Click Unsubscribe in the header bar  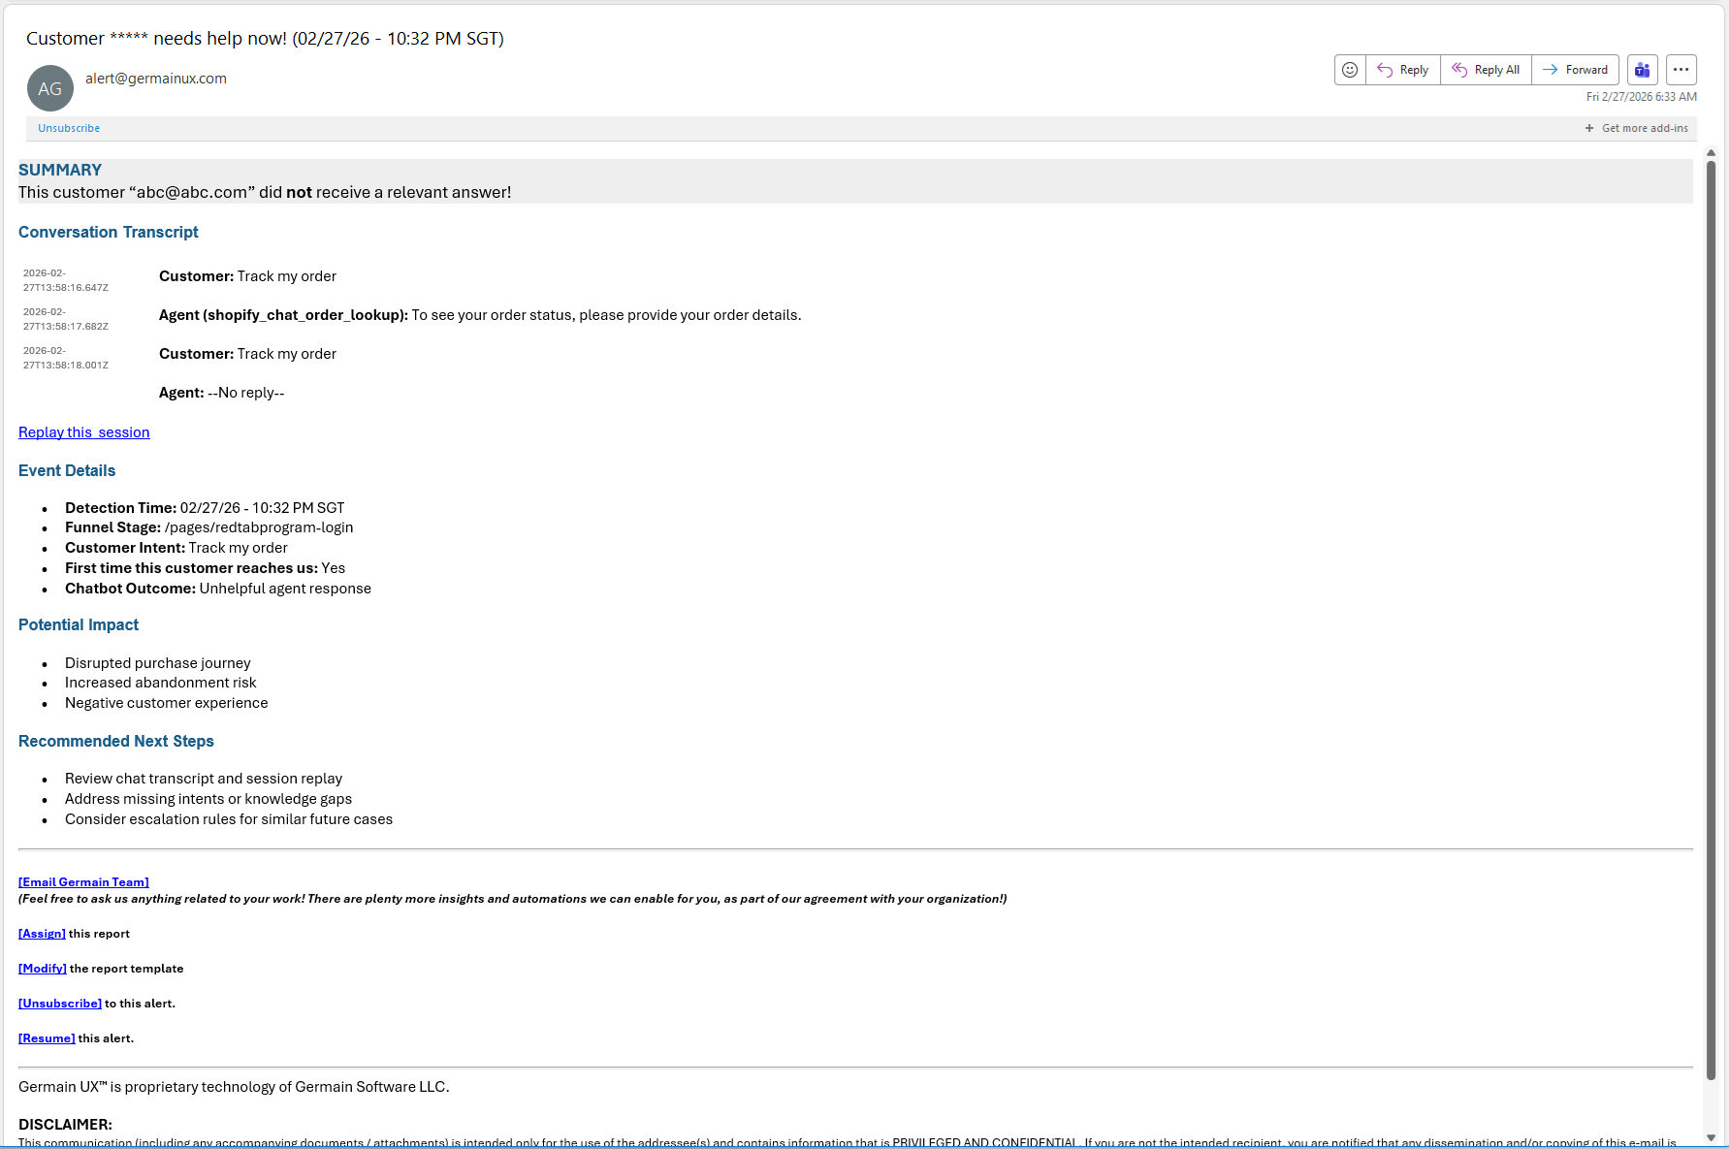(x=69, y=128)
